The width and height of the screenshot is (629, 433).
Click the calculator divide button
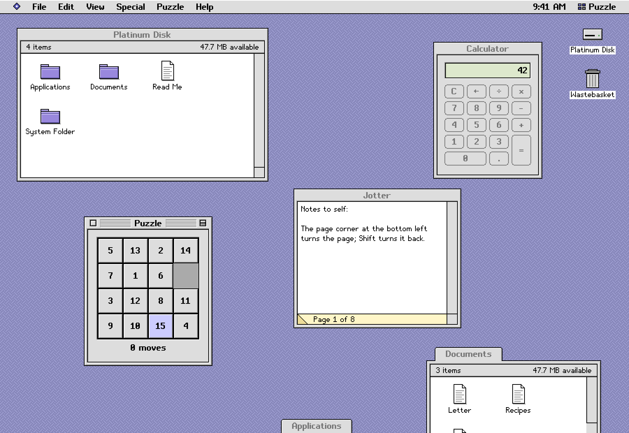(499, 91)
